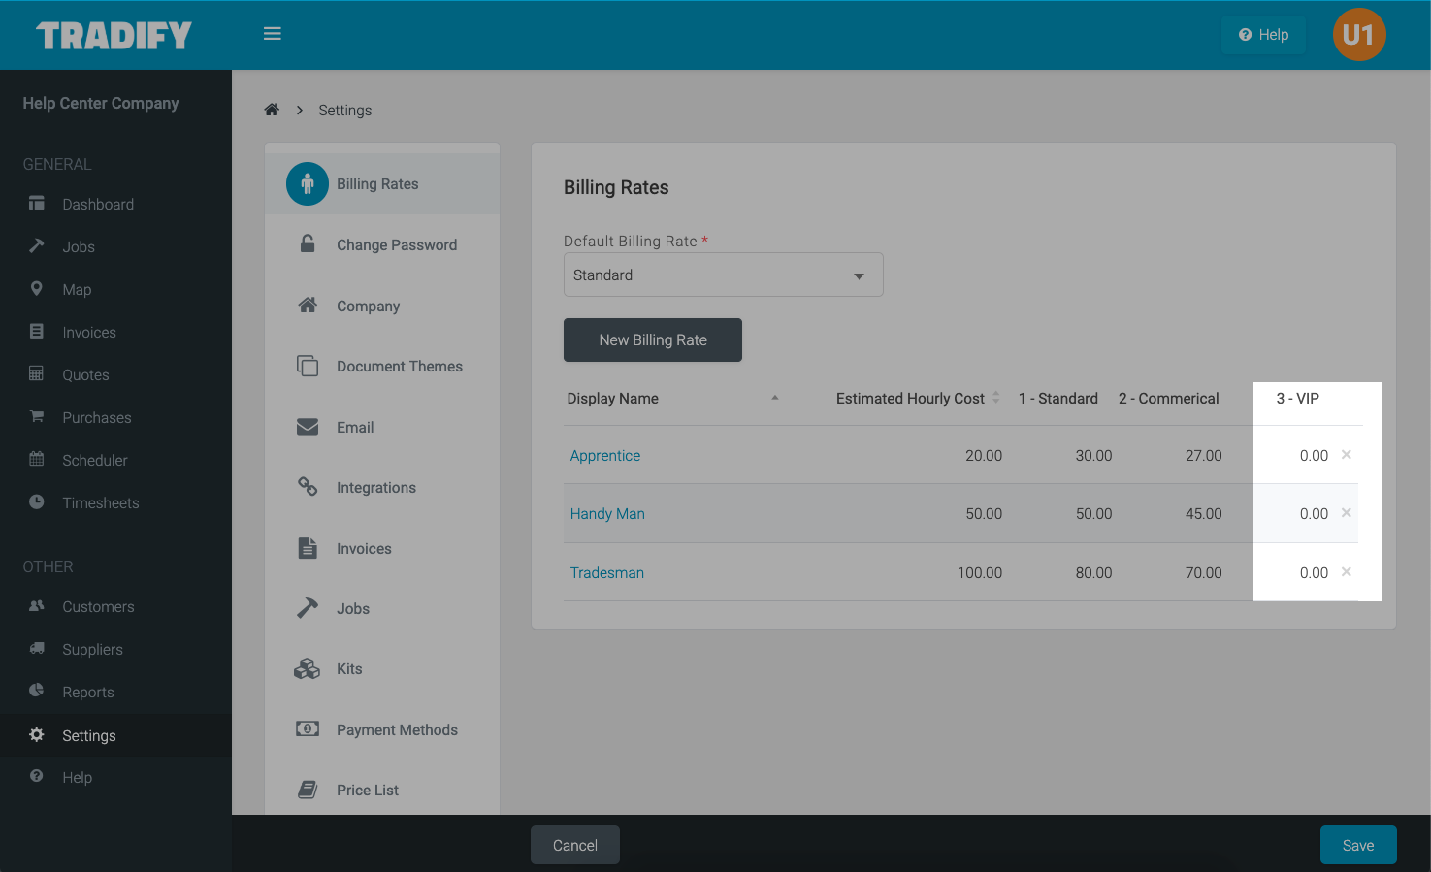Click the Tradify logo
The image size is (1431, 872).
114,36
